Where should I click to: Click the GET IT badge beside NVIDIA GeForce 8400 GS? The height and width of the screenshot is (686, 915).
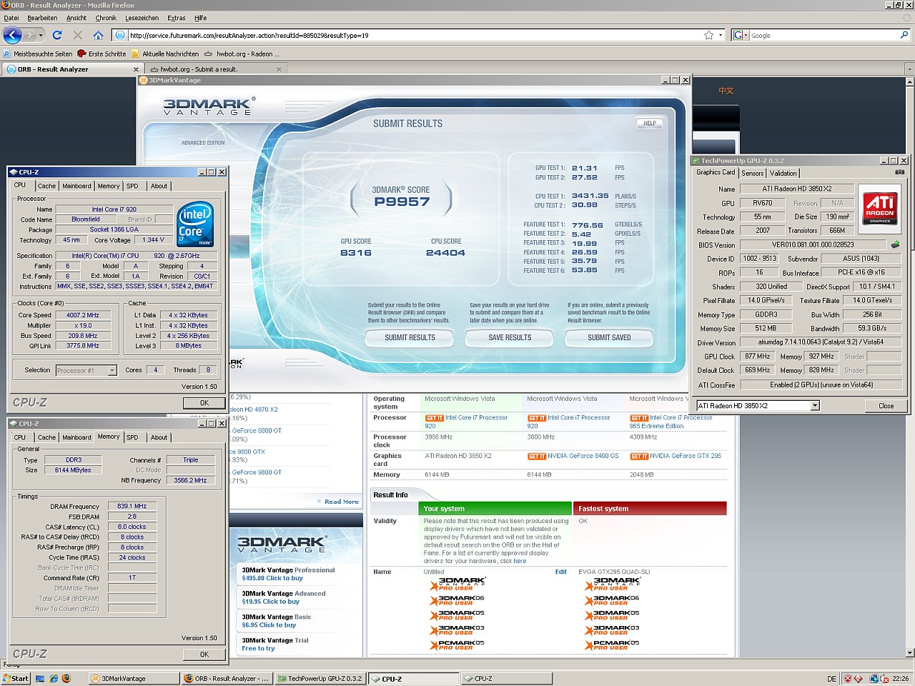coord(536,456)
